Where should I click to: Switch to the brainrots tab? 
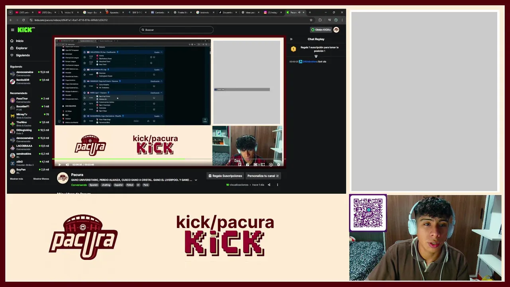204,12
